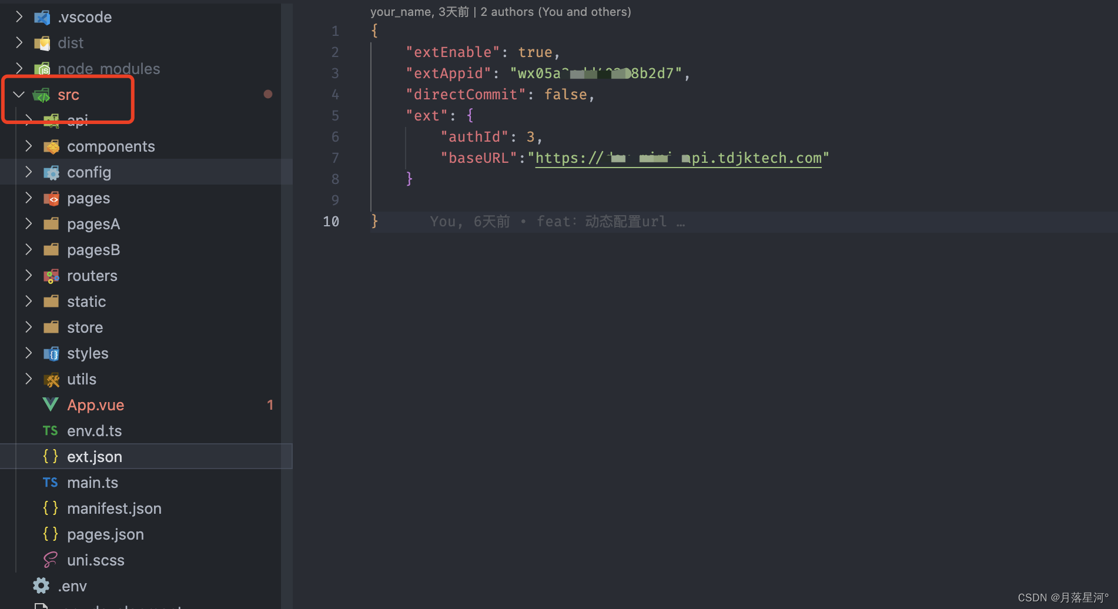Select the config folder row
This screenshot has height=609, width=1118.
coord(89,172)
